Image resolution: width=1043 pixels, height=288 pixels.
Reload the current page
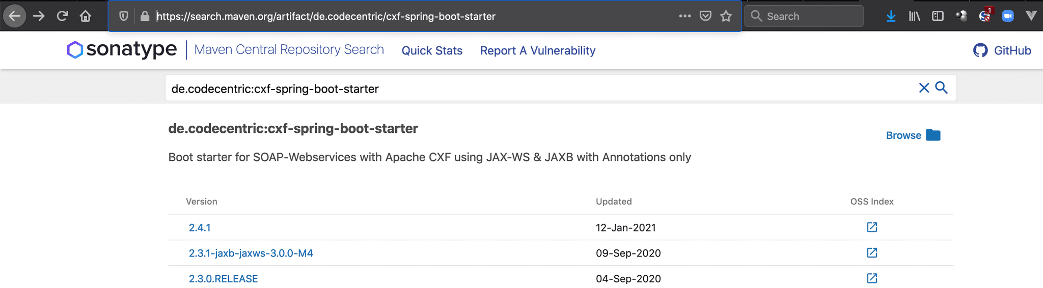point(62,16)
